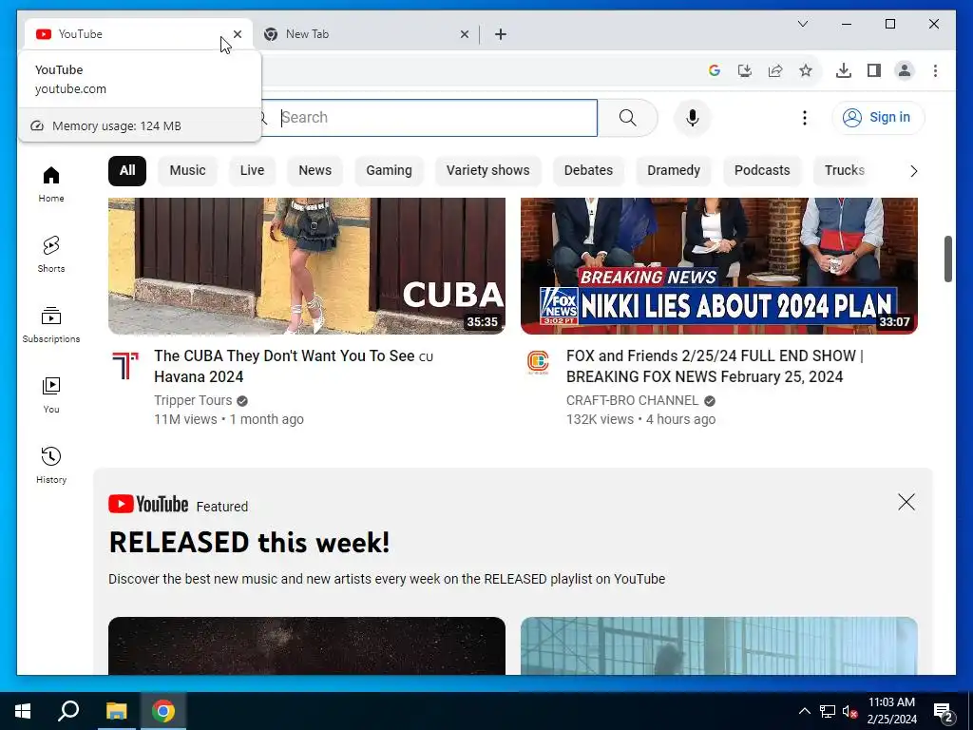Open the Home section in YouTube sidebar

51,183
